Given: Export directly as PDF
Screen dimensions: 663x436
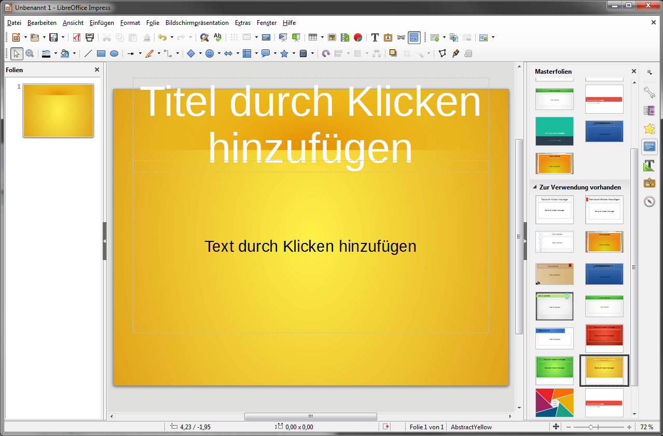Looking at the screenshot, I should [76, 37].
